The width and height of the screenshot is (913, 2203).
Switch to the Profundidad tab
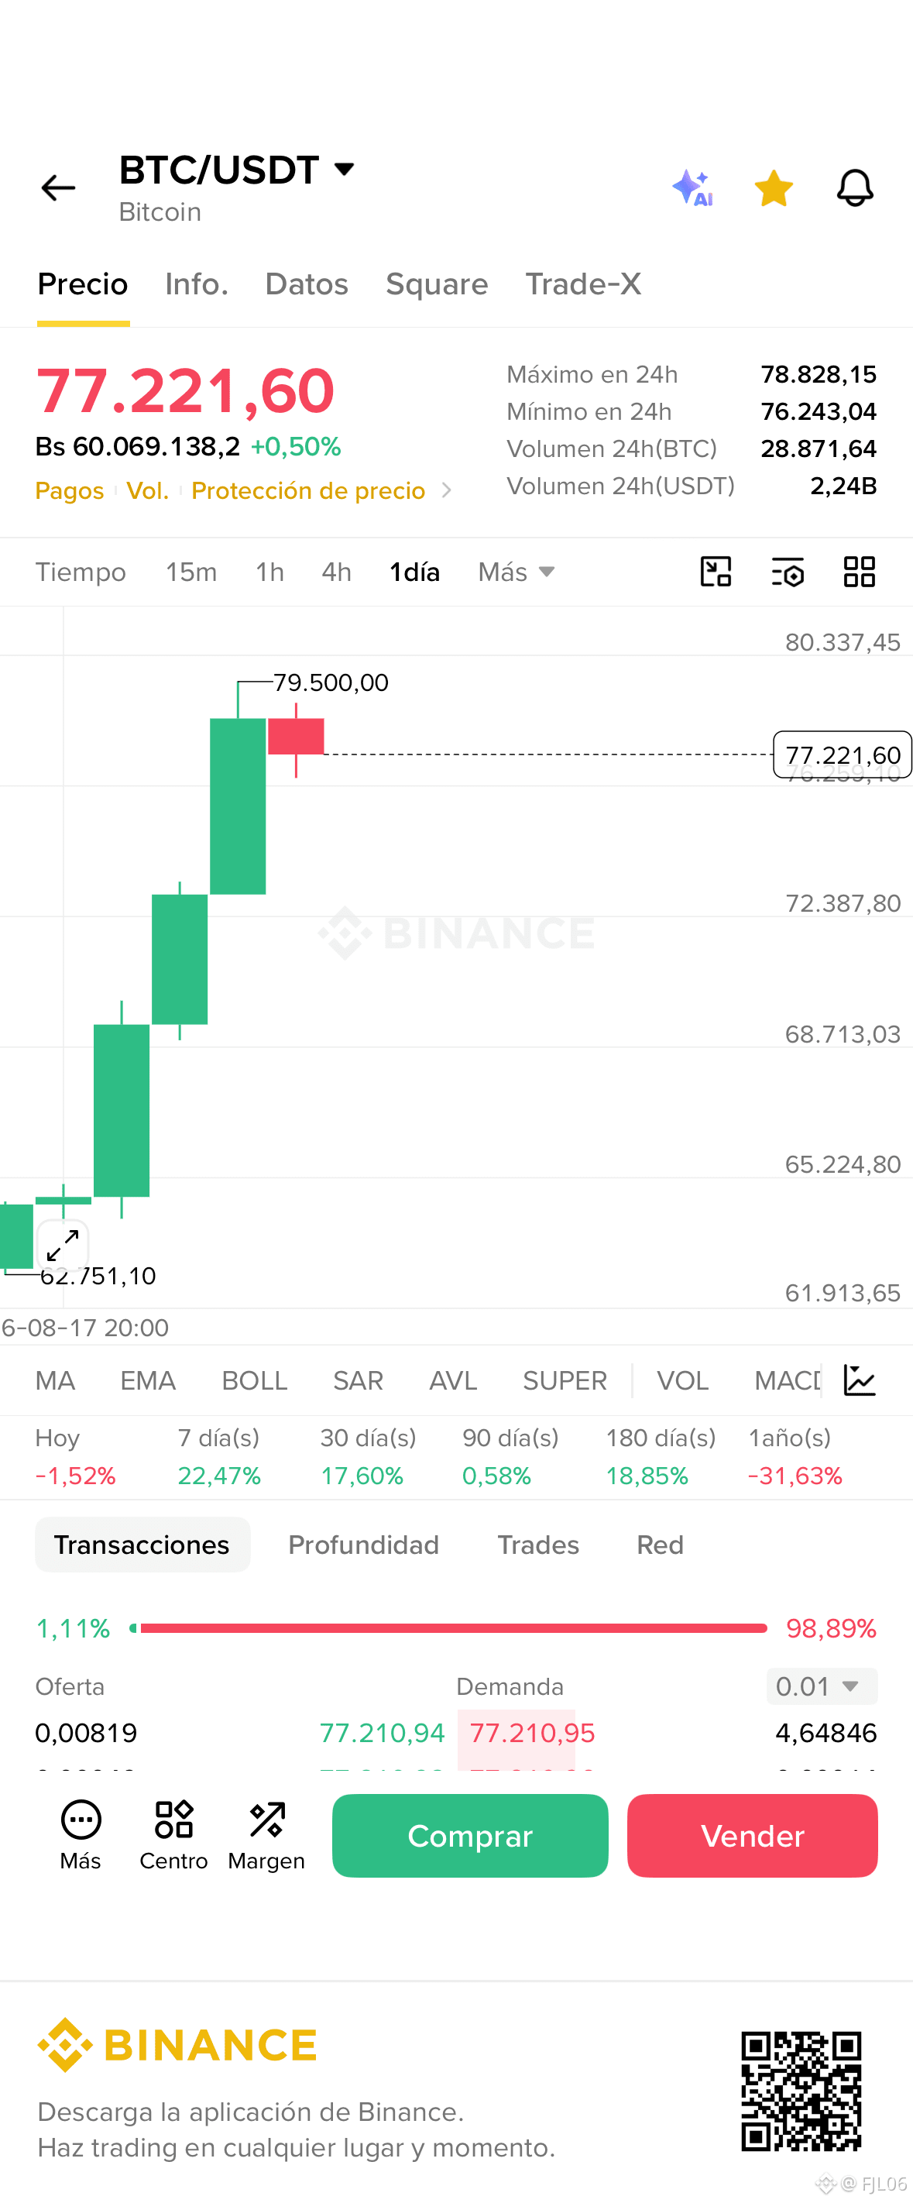363,1545
